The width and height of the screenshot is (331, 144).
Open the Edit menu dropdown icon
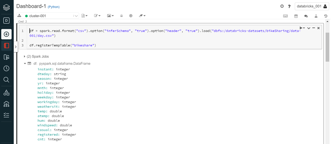pos(97,16)
